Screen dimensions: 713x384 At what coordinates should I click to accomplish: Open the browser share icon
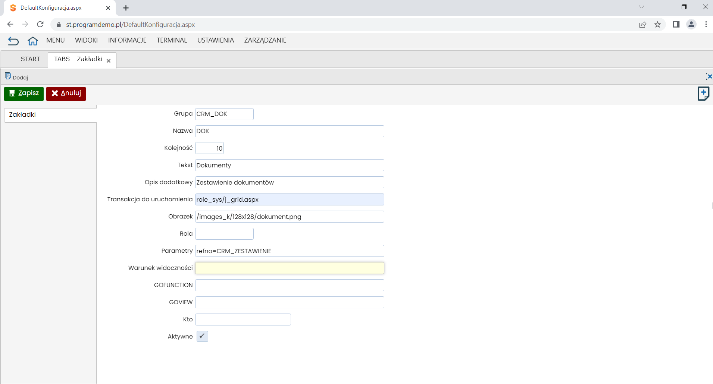click(642, 25)
